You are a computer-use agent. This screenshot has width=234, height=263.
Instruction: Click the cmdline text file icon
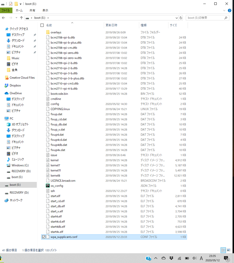48,99
